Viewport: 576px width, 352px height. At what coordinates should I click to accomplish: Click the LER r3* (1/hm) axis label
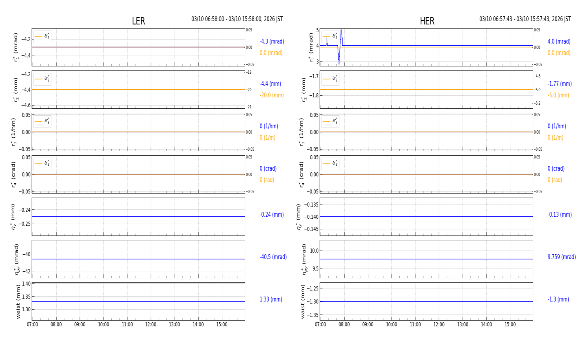click(x=13, y=132)
